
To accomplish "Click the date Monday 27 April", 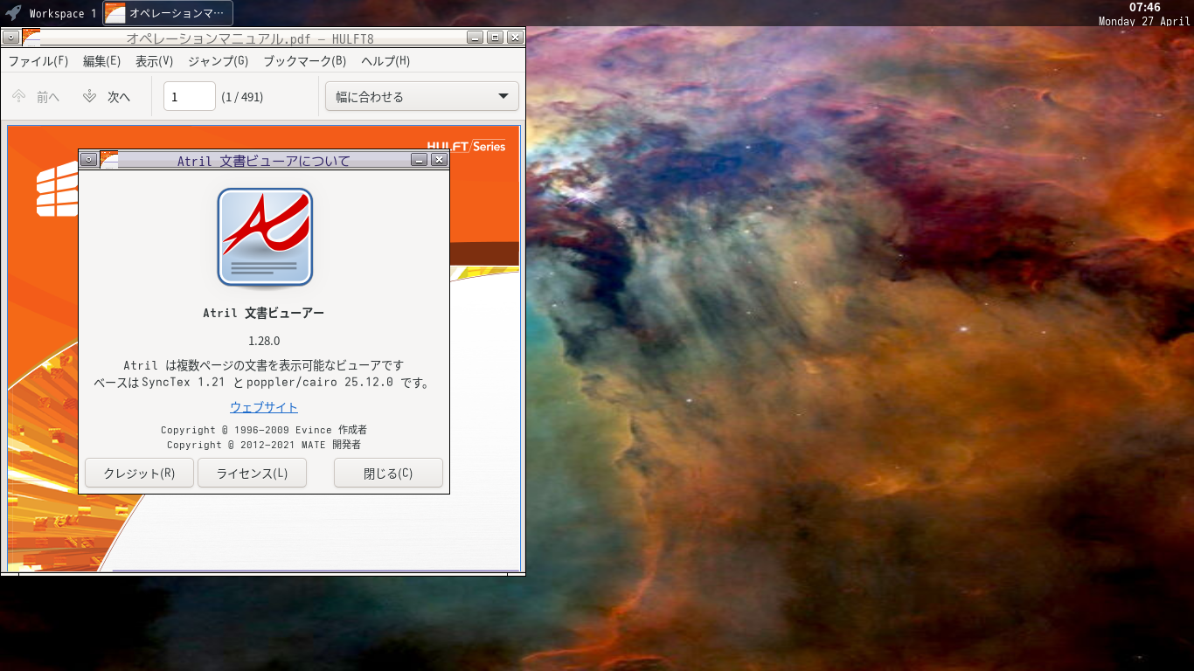I will [1144, 21].
